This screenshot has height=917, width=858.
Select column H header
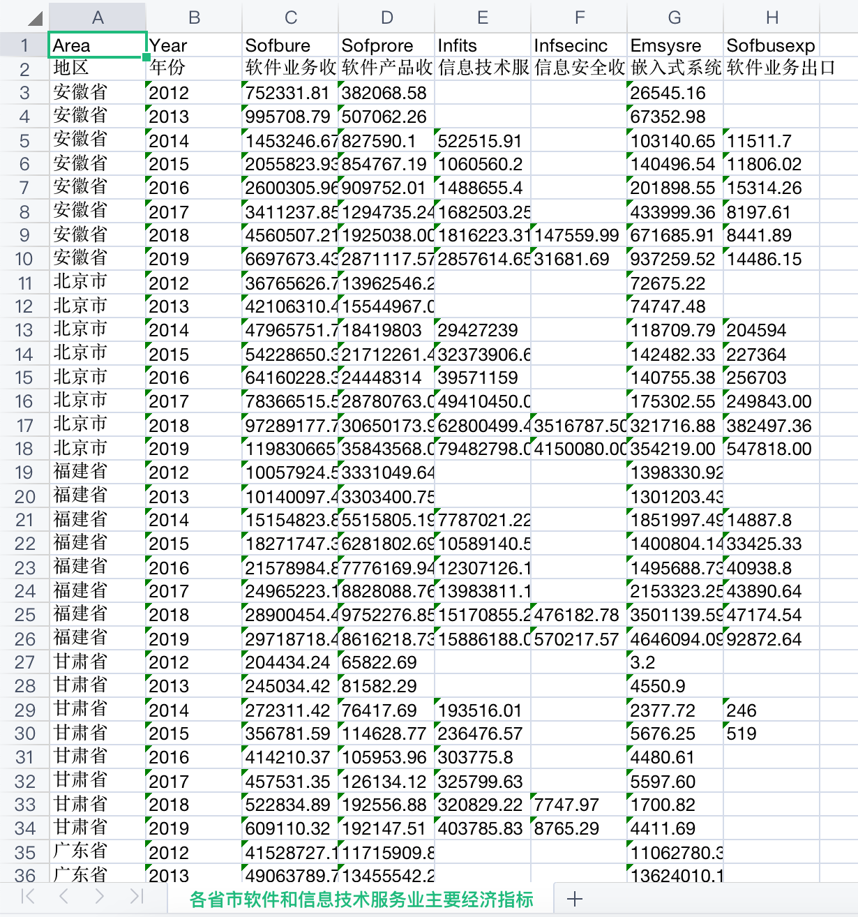click(772, 17)
